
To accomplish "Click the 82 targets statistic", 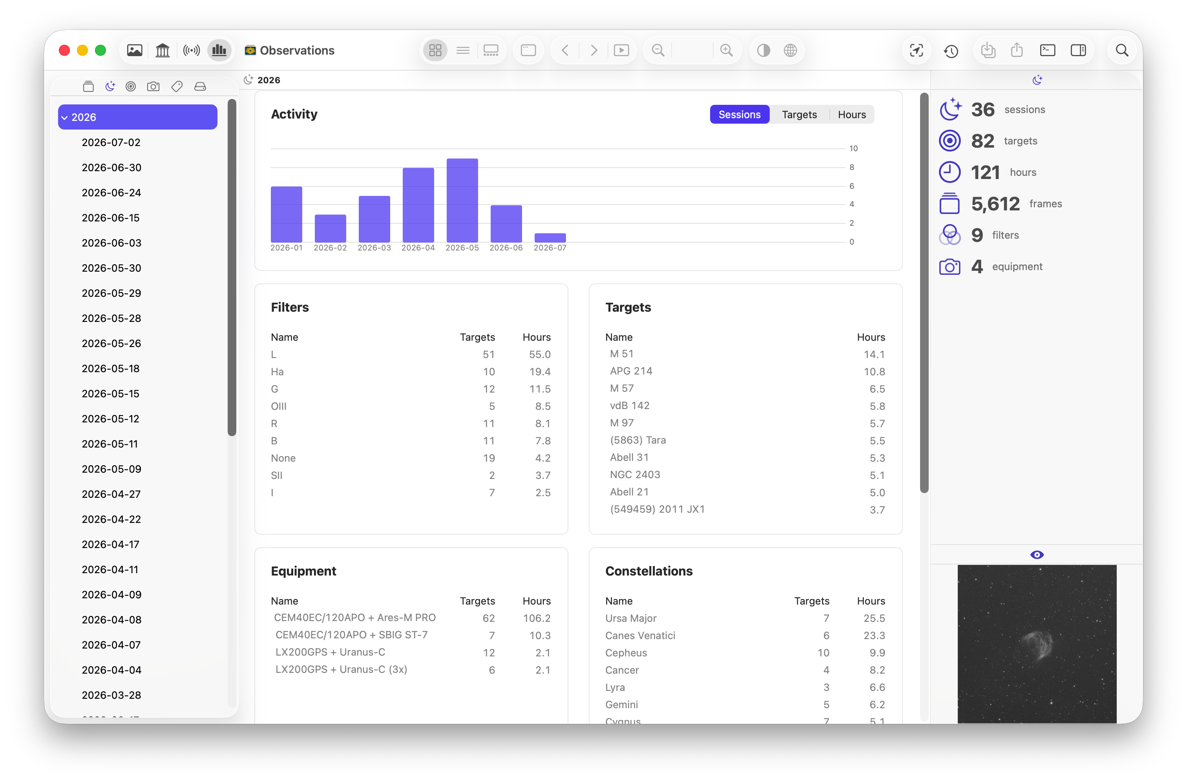I will click(x=988, y=141).
